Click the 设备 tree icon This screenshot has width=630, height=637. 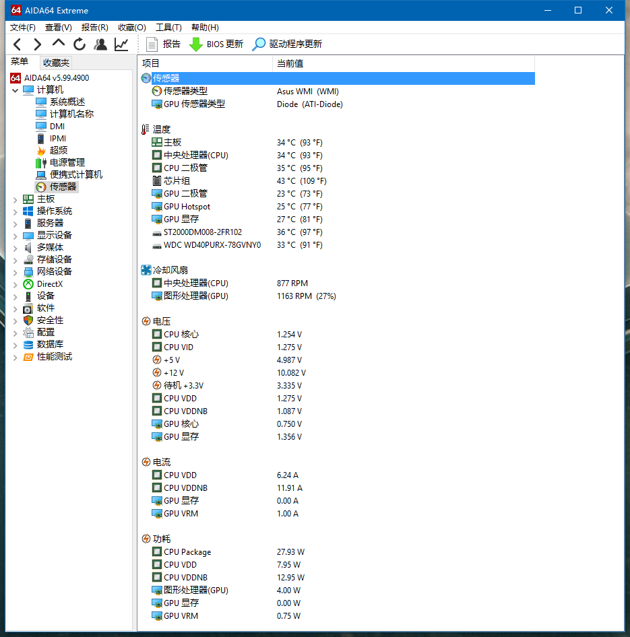pos(28,296)
